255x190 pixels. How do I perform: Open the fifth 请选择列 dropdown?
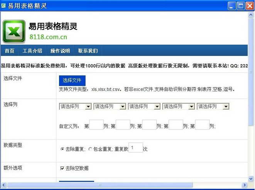tap(213, 106)
